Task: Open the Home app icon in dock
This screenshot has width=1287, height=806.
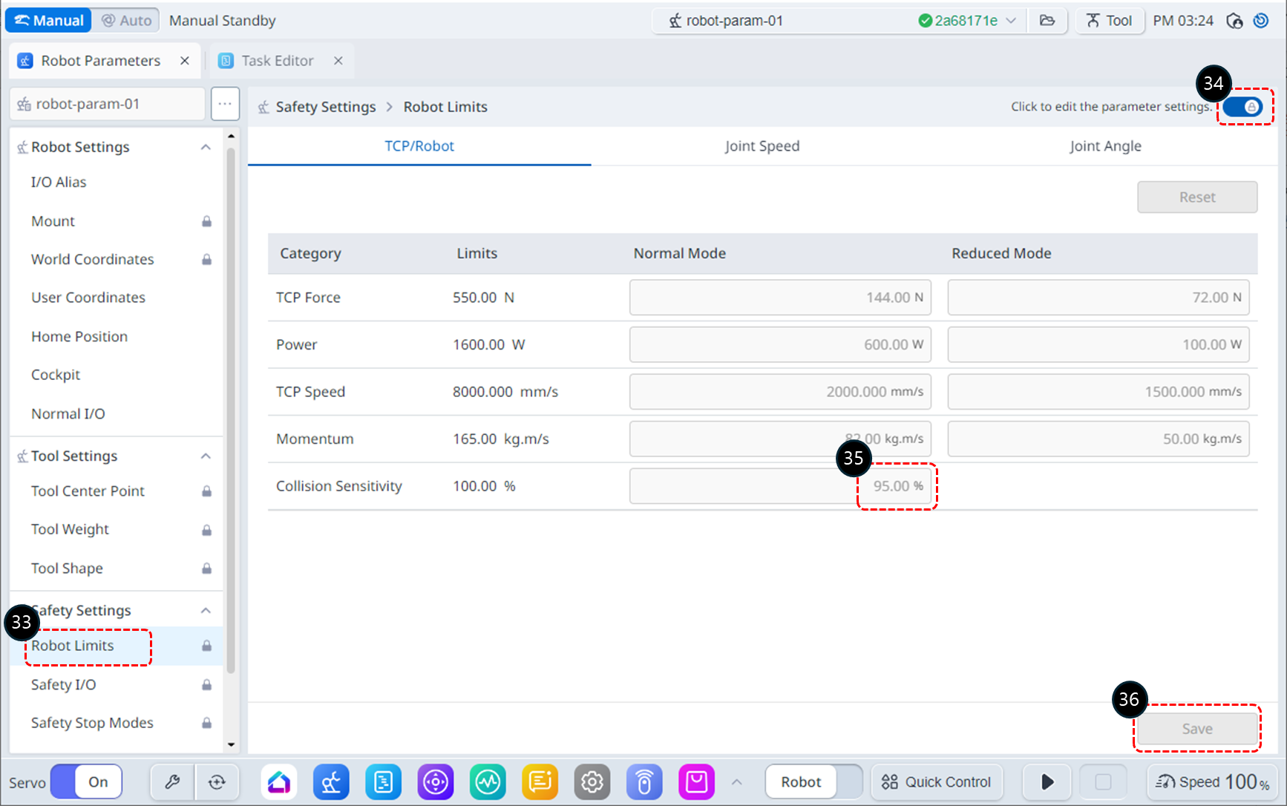Action: (x=279, y=782)
